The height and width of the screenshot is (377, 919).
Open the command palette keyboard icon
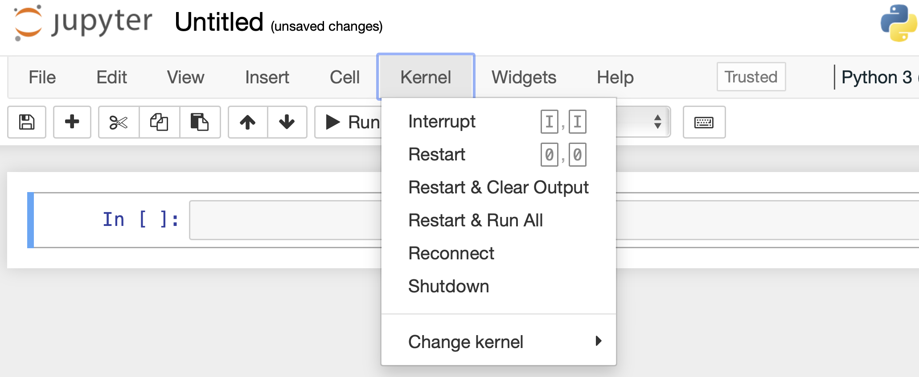point(704,122)
